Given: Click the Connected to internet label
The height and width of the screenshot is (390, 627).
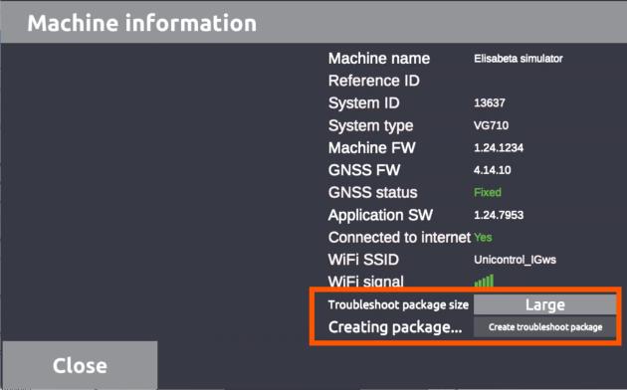Looking at the screenshot, I should [x=399, y=238].
